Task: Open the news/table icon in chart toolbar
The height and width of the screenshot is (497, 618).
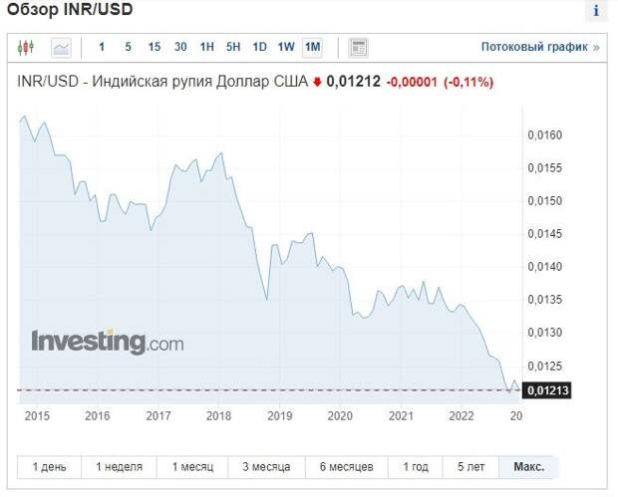Action: coord(359,47)
